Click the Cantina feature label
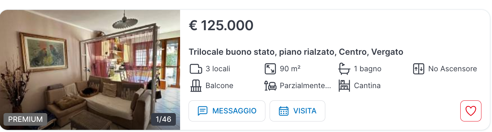This screenshot has width=492, height=132. click(x=367, y=86)
